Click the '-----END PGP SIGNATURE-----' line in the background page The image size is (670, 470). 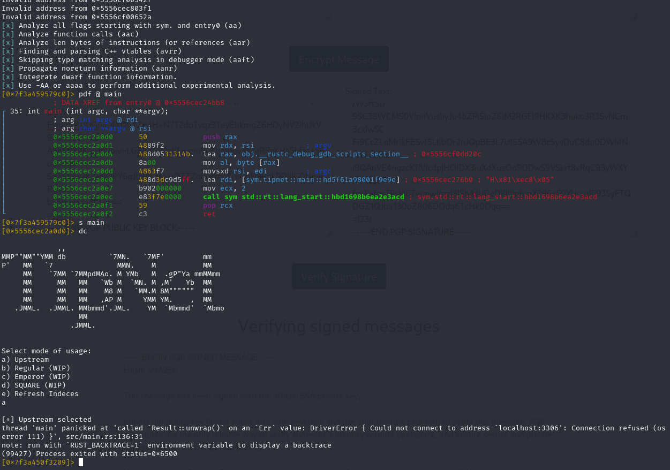pyautogui.click(x=412, y=232)
